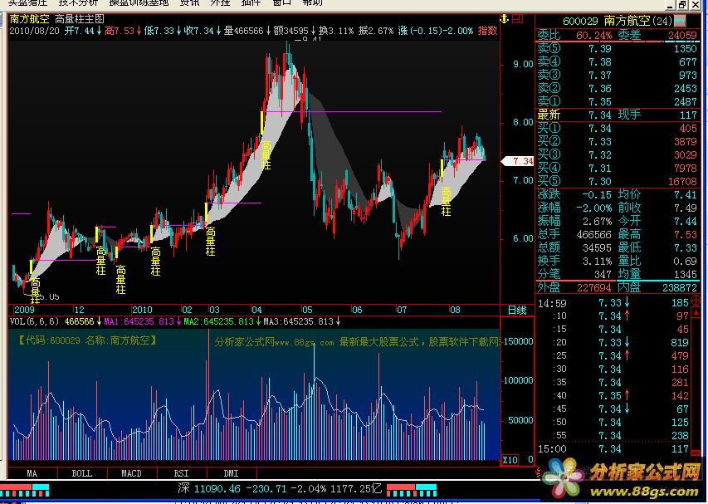
Task: Click the 委比 60.24% value
Action: pos(594,35)
